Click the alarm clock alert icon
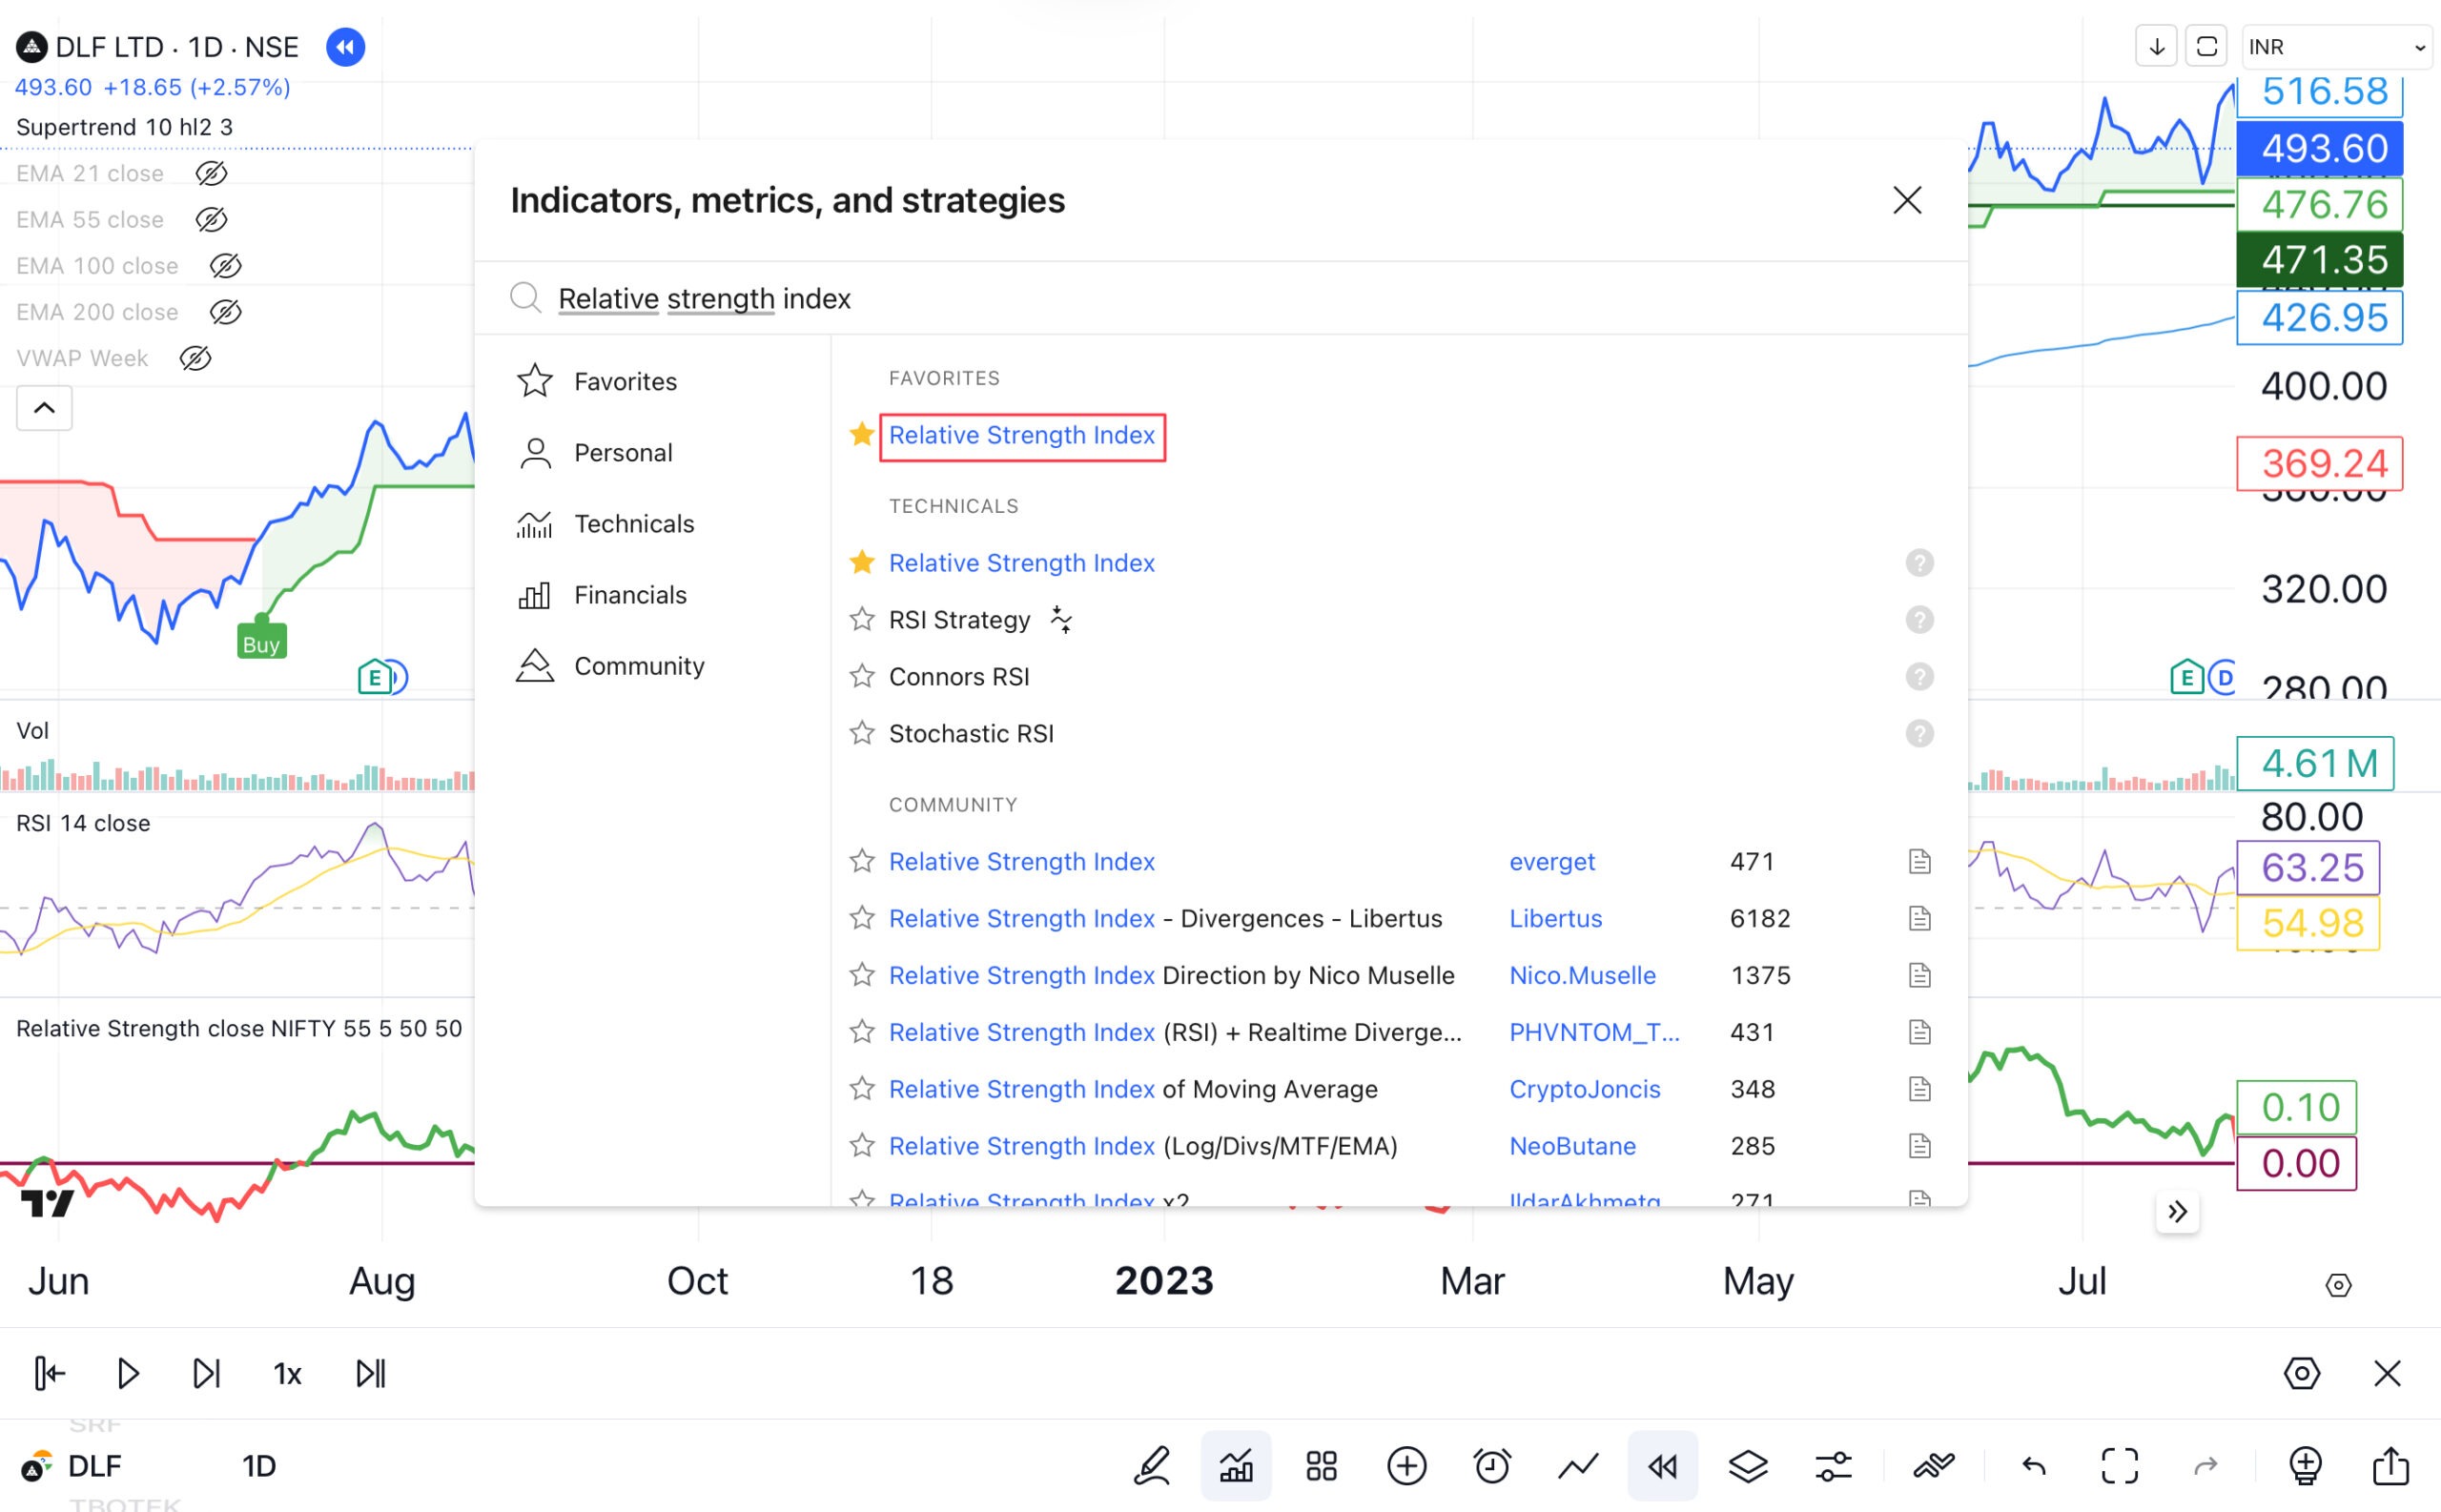 [x=1492, y=1466]
